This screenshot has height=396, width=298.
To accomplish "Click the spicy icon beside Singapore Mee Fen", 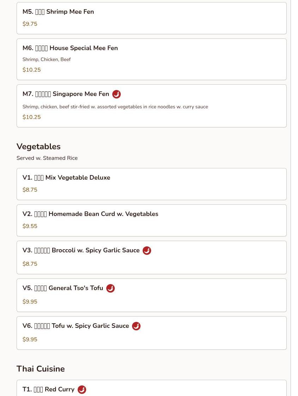I will coord(116,94).
